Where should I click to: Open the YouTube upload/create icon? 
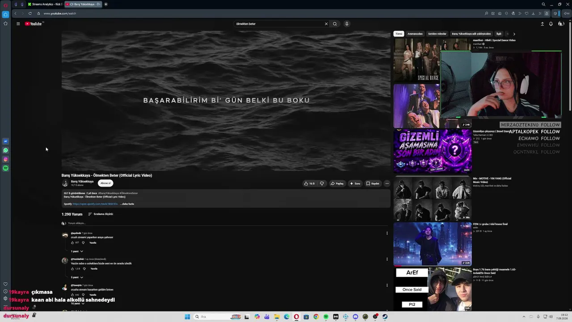point(542,24)
